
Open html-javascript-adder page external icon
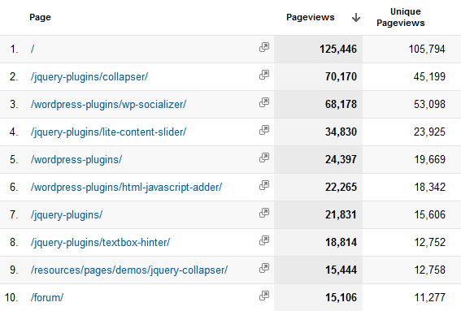(x=264, y=185)
